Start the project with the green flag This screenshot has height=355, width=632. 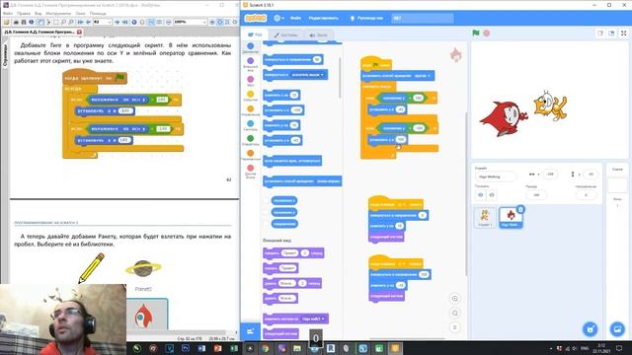tap(476, 33)
